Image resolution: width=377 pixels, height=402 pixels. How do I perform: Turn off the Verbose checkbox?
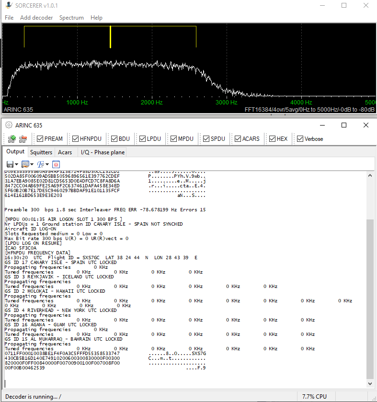tap(300, 138)
